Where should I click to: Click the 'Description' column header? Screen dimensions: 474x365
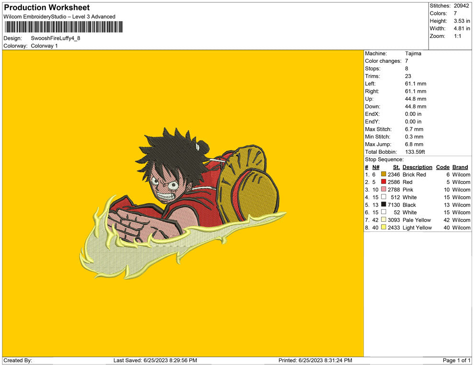pos(418,167)
